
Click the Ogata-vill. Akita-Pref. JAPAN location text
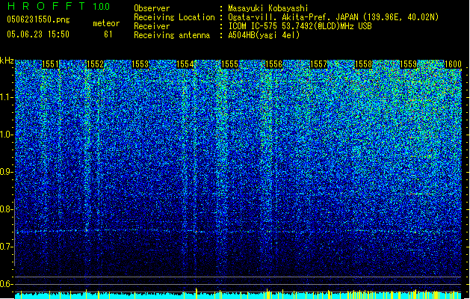(x=333, y=17)
